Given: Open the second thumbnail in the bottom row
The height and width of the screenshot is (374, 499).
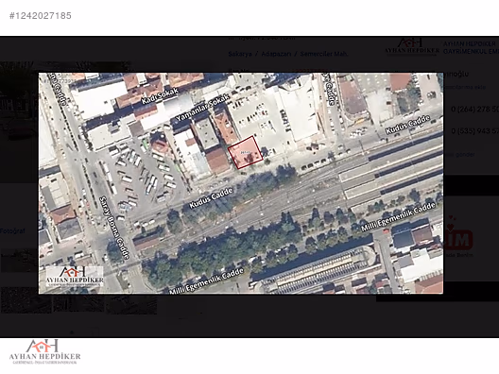Looking at the screenshot, I should coord(78,300).
